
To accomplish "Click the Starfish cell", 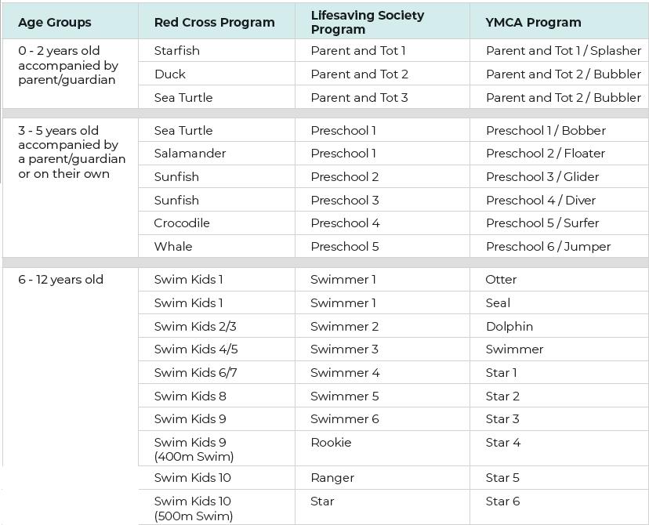I will (x=177, y=51).
